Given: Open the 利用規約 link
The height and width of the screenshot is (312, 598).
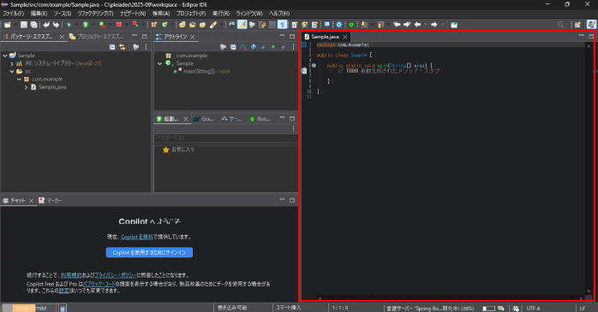Looking at the screenshot, I should pyautogui.click(x=71, y=275).
